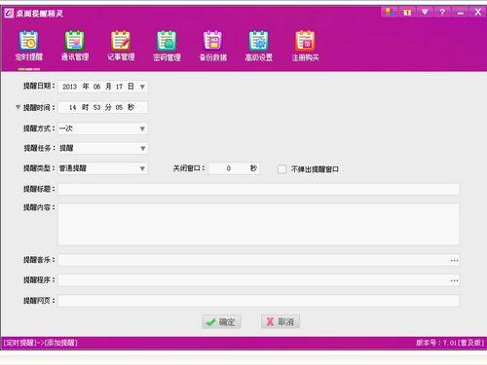This screenshot has width=487, height=365.
Task: Click the 确定 confirm button
Action: coord(222,322)
